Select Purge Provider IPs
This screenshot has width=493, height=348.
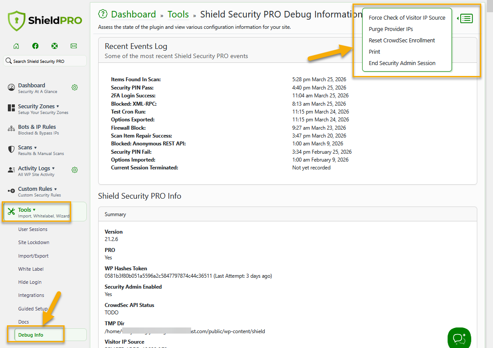click(391, 29)
